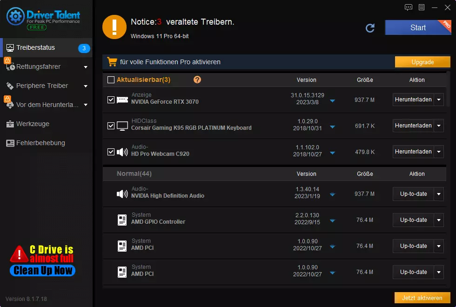Open version dropdown for NVIDIA High Definition Audio

coord(332,194)
